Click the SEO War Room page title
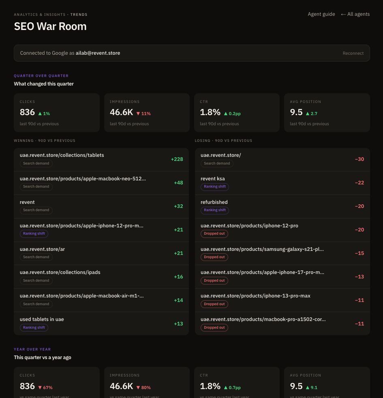 tap(50, 26)
